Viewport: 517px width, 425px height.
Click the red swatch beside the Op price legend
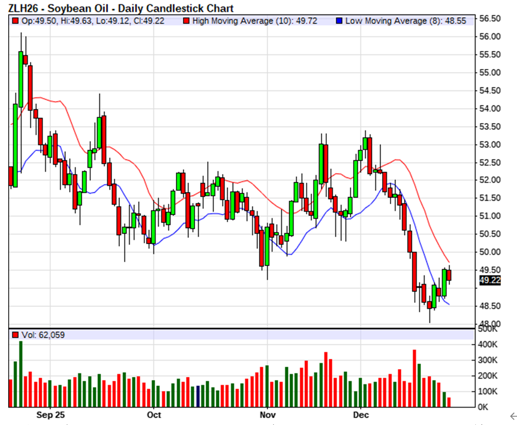tap(15, 21)
